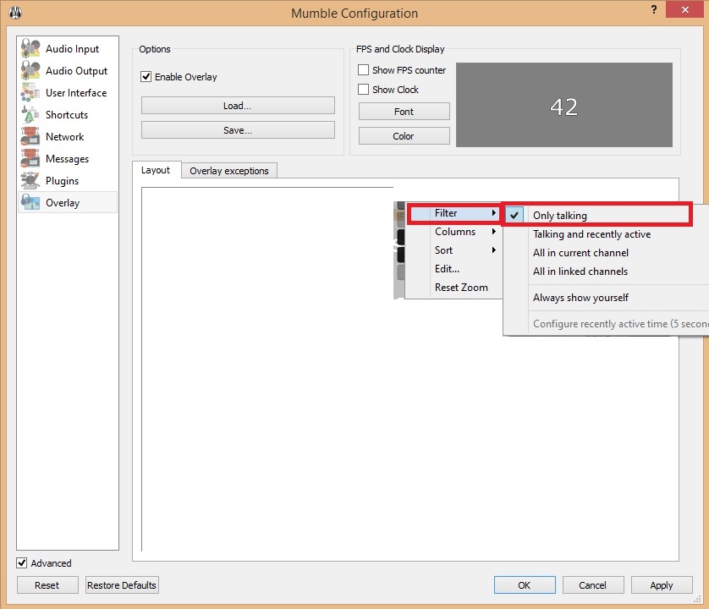Screen dimensions: 709x609
Task: Click the Mumble logo in title bar
Action: (15, 13)
